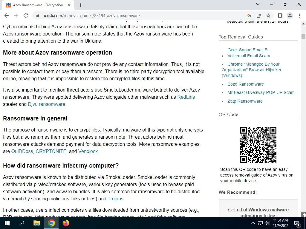The height and width of the screenshot is (229, 306).
Task: Toggle the Chrome side panel
Action: click(x=280, y=16)
